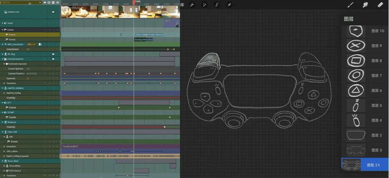
Task: Toggle Visibility checkbox under NinjaLive
Action: click(x=28, y=127)
